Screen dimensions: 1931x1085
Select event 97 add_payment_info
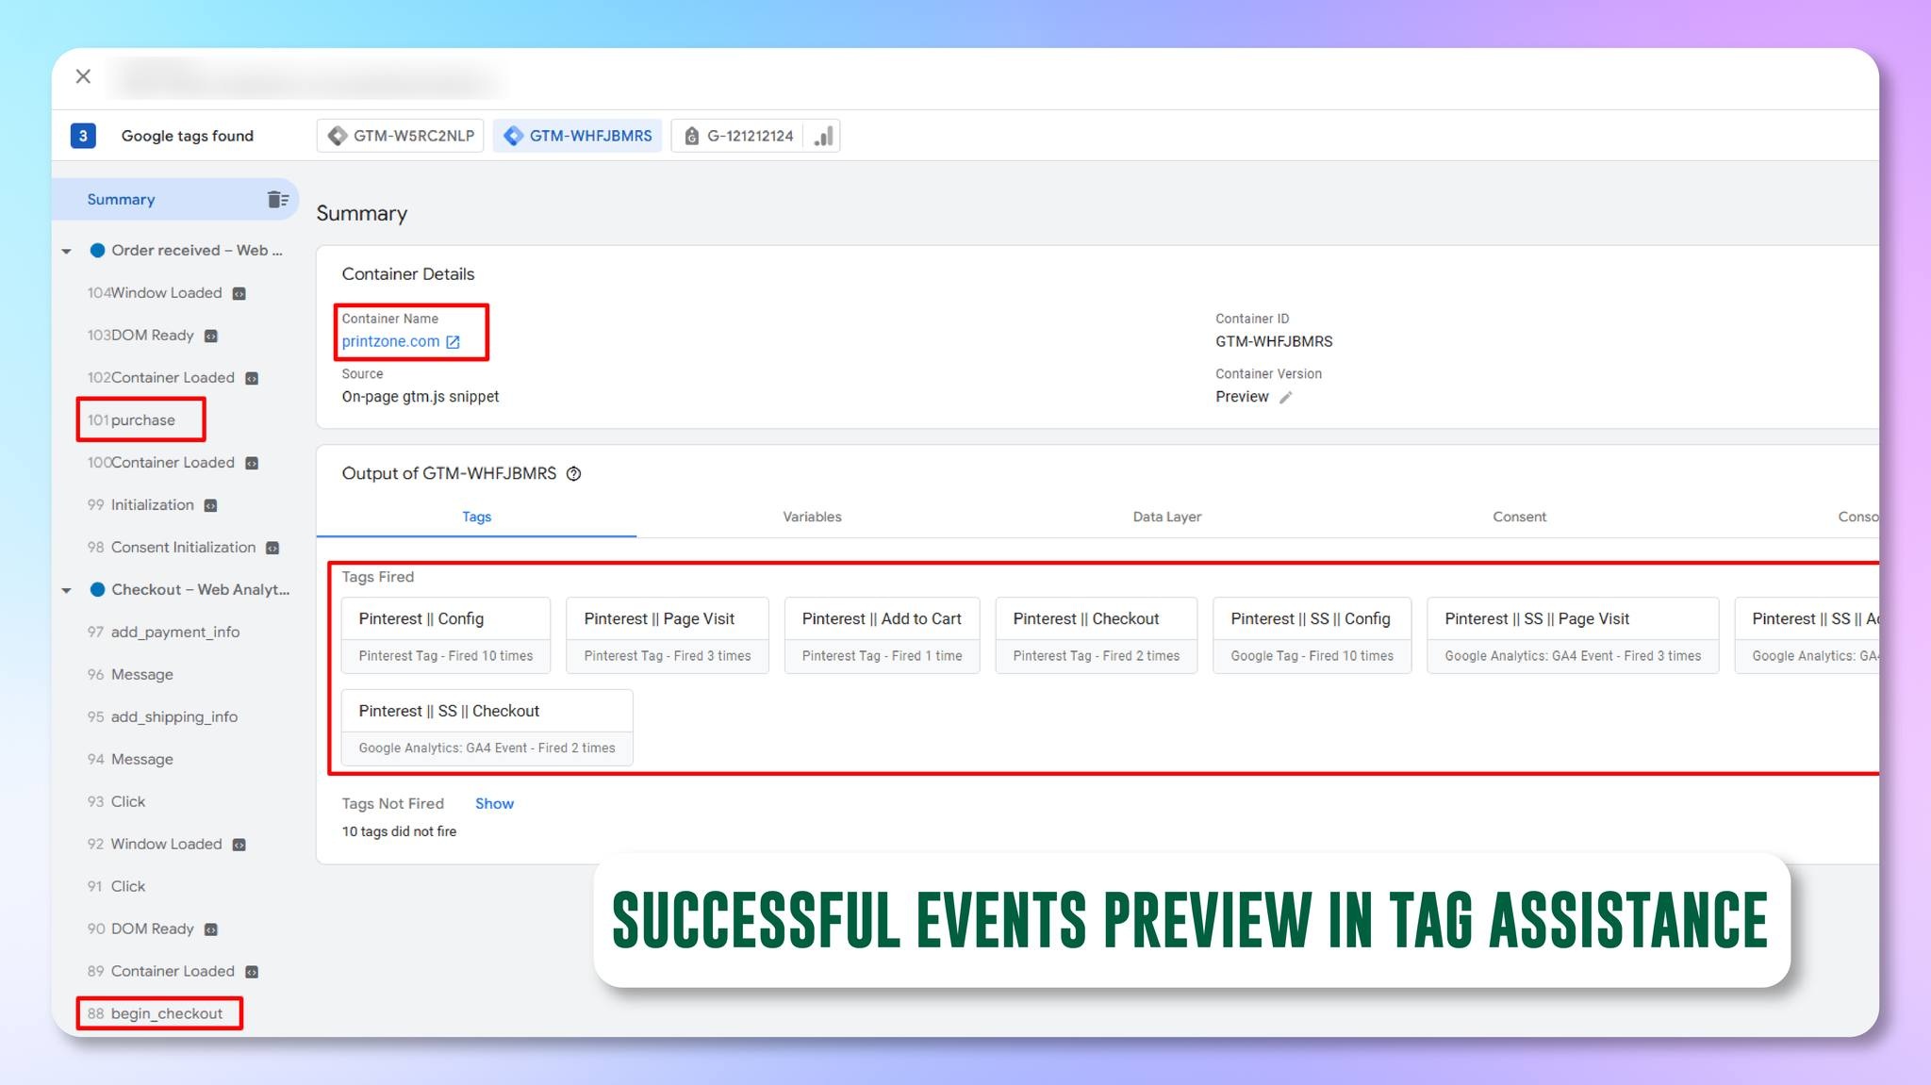tap(163, 633)
